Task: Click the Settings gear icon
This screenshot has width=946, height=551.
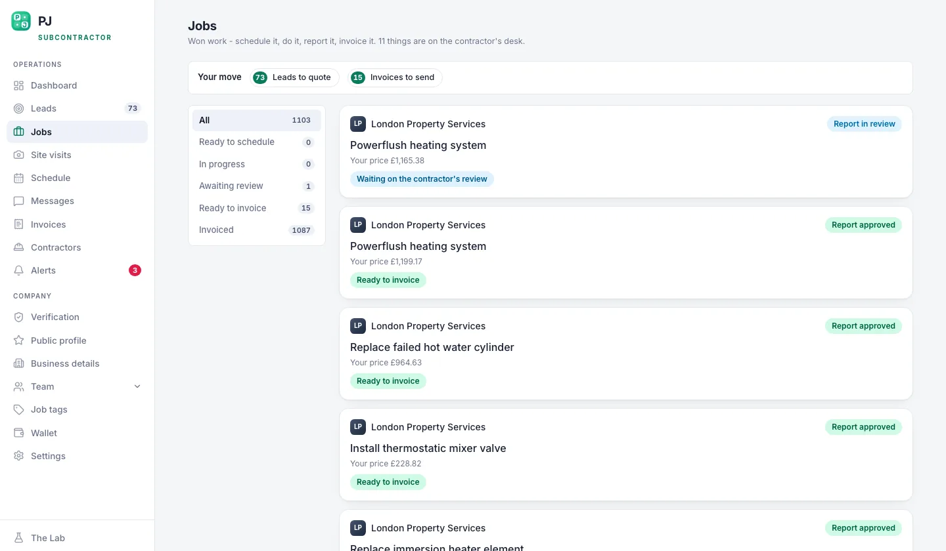Action: point(18,456)
